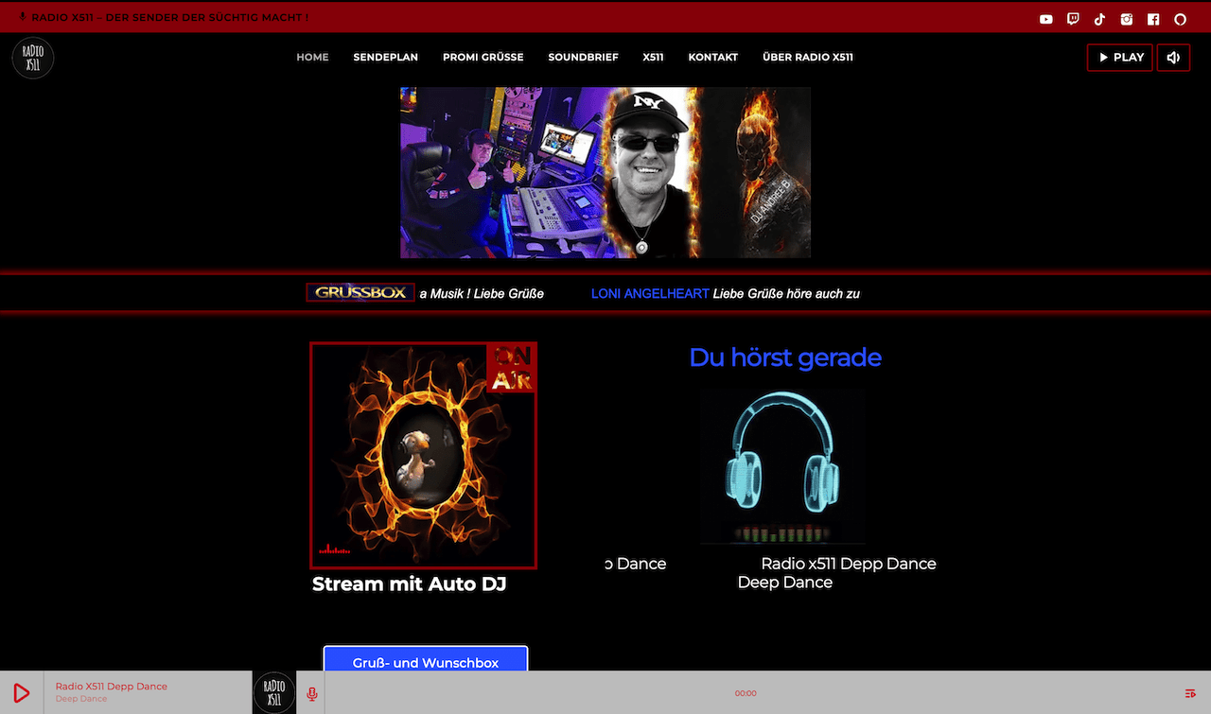This screenshot has width=1211, height=714.
Task: Start the stream with the PLAY button
Action: click(1120, 58)
